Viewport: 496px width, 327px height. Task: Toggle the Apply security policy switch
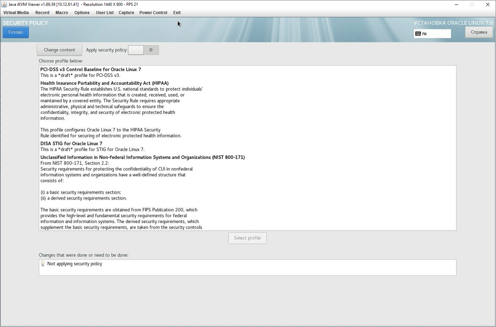click(143, 50)
